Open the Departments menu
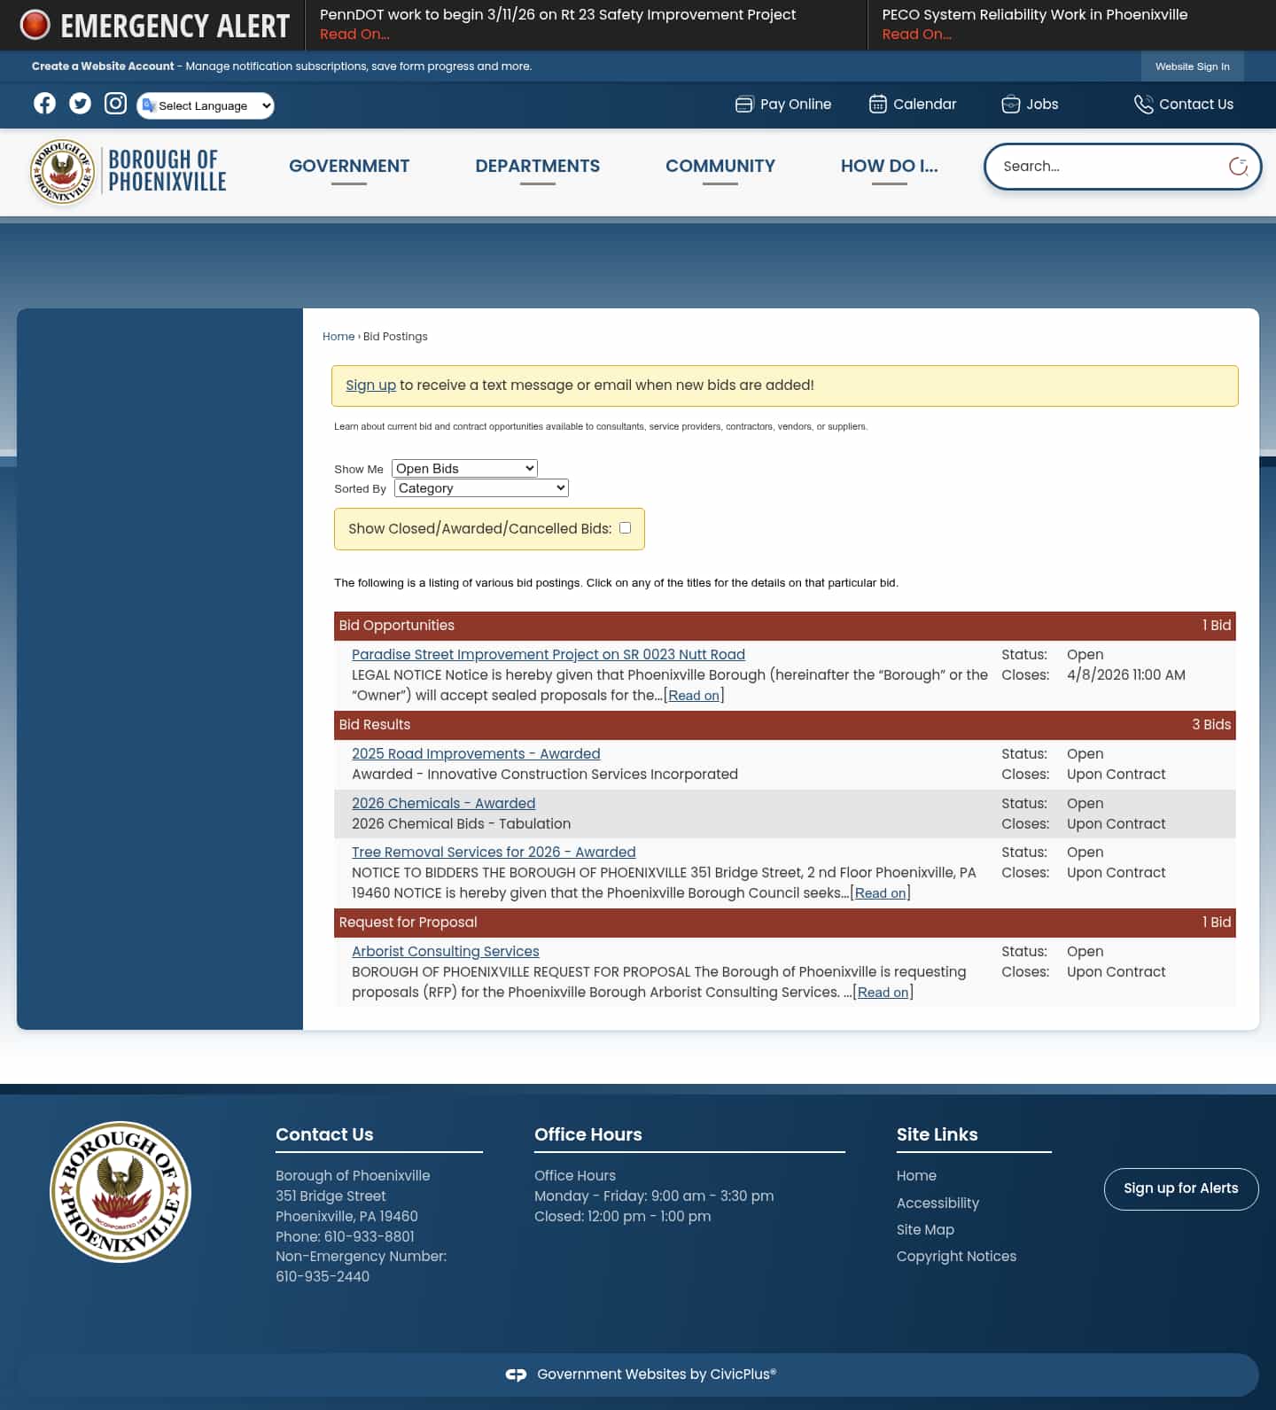This screenshot has width=1276, height=1410. tap(537, 166)
